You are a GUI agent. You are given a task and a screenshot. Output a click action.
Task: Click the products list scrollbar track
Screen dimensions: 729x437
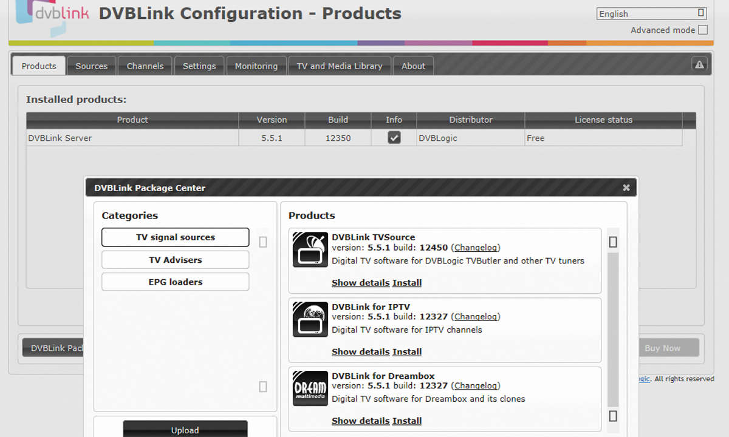[613, 330]
